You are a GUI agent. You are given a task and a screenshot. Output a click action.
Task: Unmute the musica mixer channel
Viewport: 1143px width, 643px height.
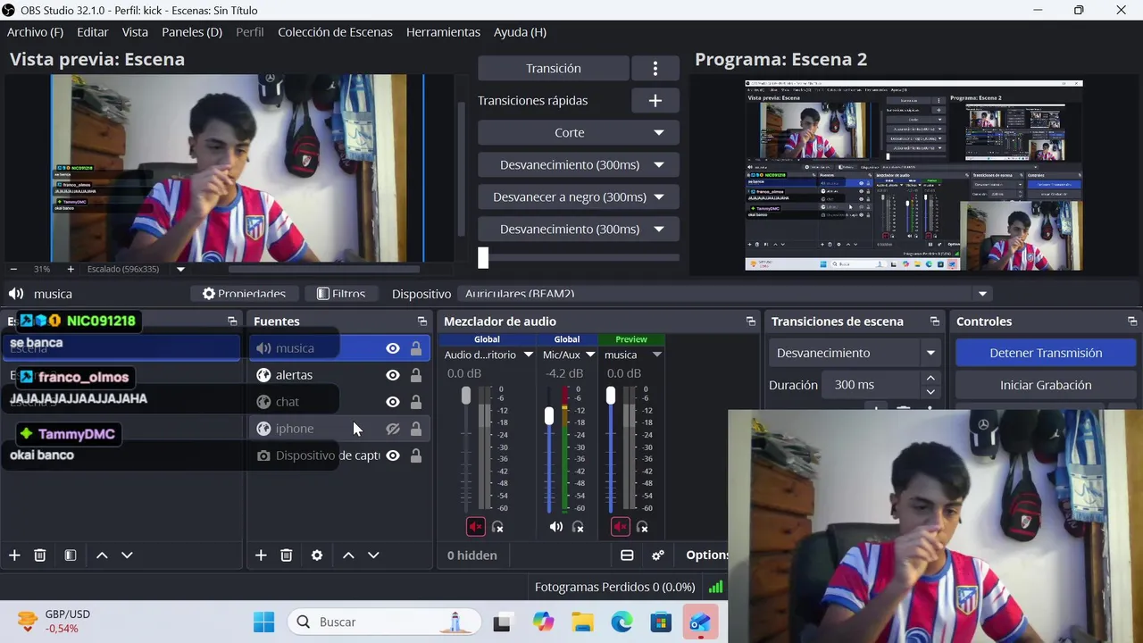621,528
